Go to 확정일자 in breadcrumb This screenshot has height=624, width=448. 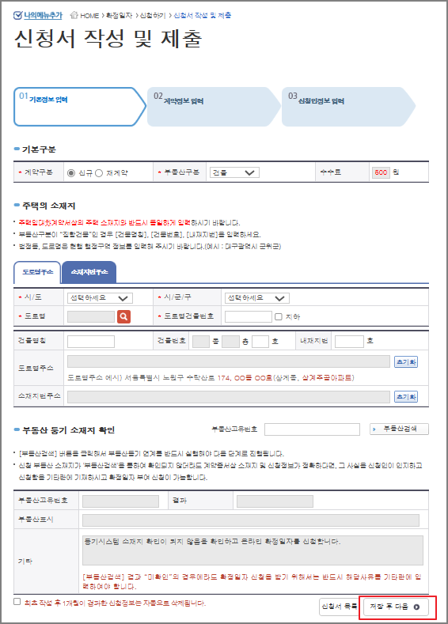pos(119,16)
